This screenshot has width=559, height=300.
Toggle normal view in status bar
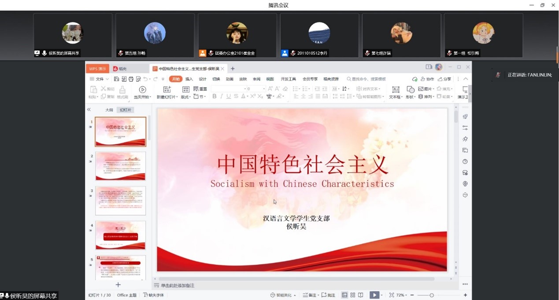(344, 295)
